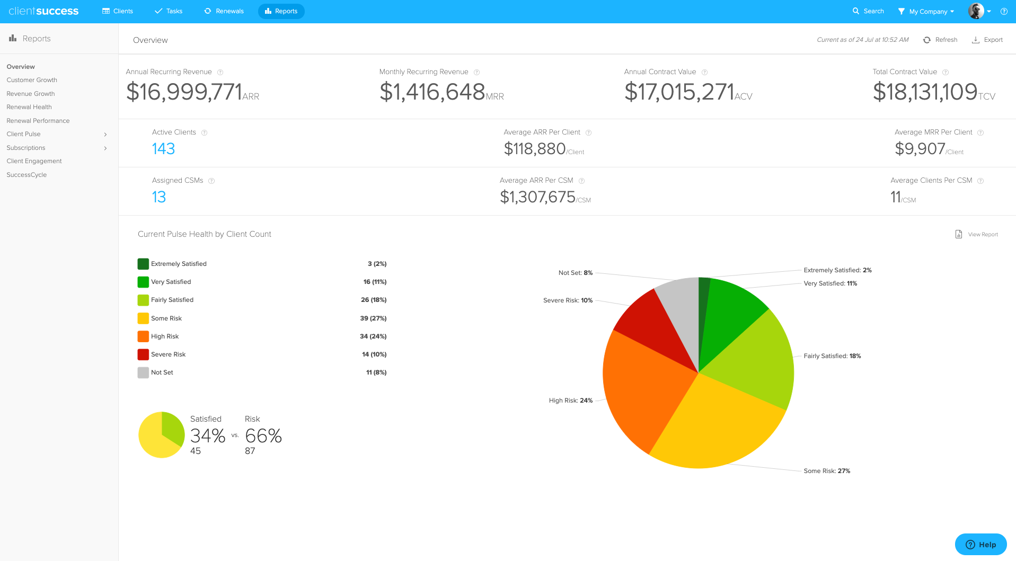Click the Assigned CSMs info icon
This screenshot has height=561, width=1016.
click(211, 181)
